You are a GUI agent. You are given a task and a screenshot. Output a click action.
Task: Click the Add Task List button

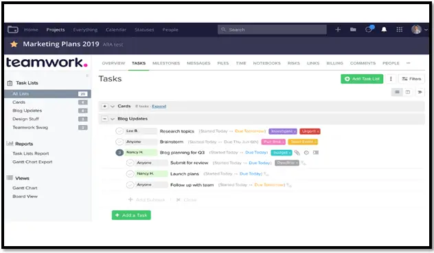362,79
